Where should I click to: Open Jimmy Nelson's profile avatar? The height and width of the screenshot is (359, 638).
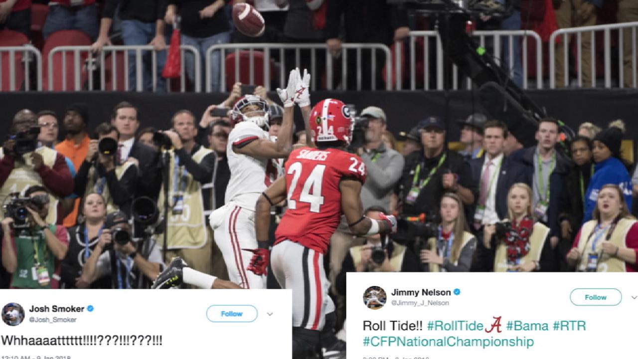pyautogui.click(x=375, y=297)
